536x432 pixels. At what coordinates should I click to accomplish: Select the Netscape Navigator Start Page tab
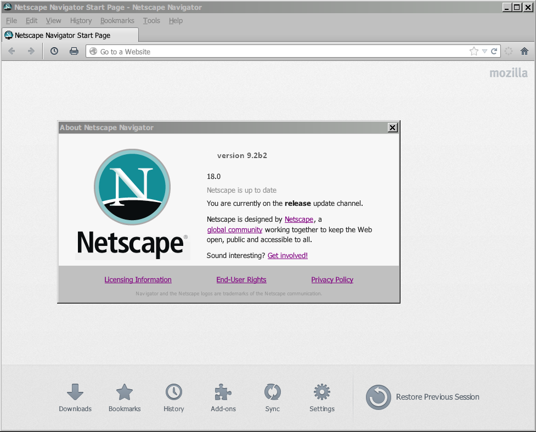coord(70,35)
